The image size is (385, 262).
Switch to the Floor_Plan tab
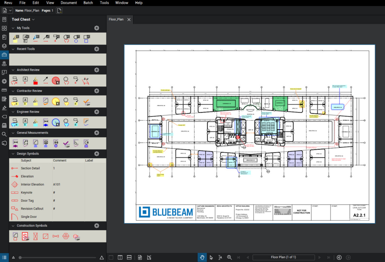(116, 19)
